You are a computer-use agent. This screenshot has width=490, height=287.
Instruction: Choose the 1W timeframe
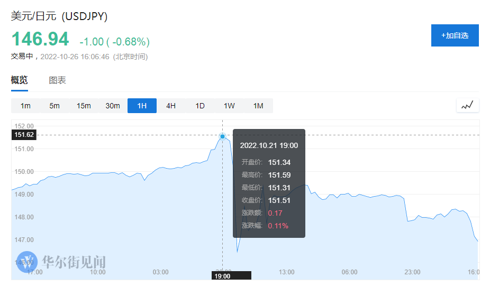[229, 106]
